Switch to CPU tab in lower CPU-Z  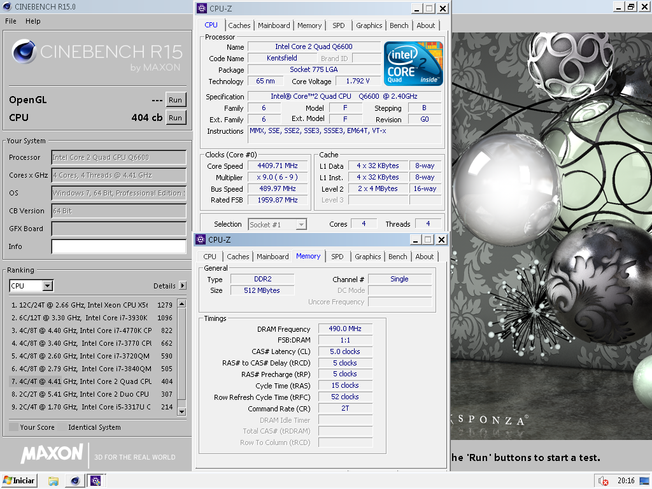209,257
